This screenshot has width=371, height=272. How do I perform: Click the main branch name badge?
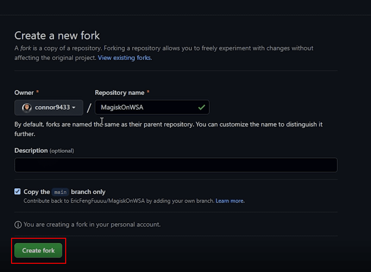[x=60, y=192]
